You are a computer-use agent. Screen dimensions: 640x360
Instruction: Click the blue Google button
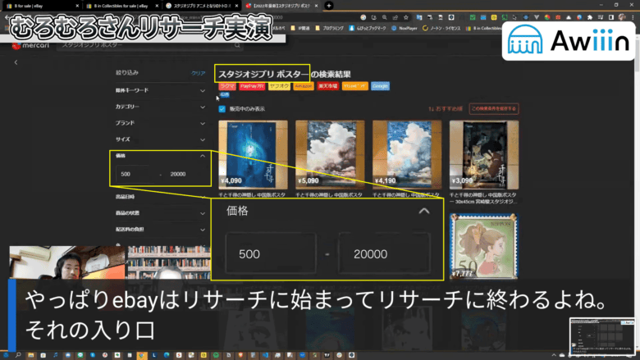click(x=380, y=86)
